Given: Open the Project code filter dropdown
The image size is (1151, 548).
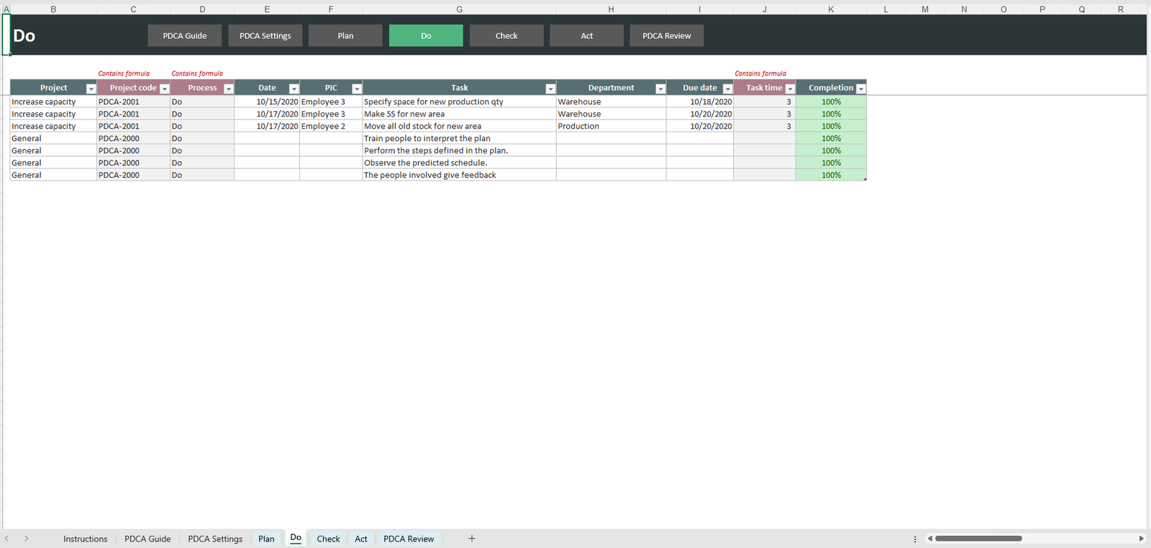Looking at the screenshot, I should [164, 88].
